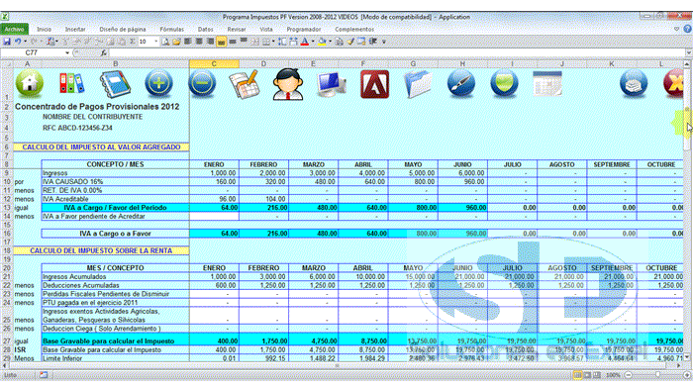Click the round plus icon
This screenshot has height=390, width=693.
pos(158,83)
